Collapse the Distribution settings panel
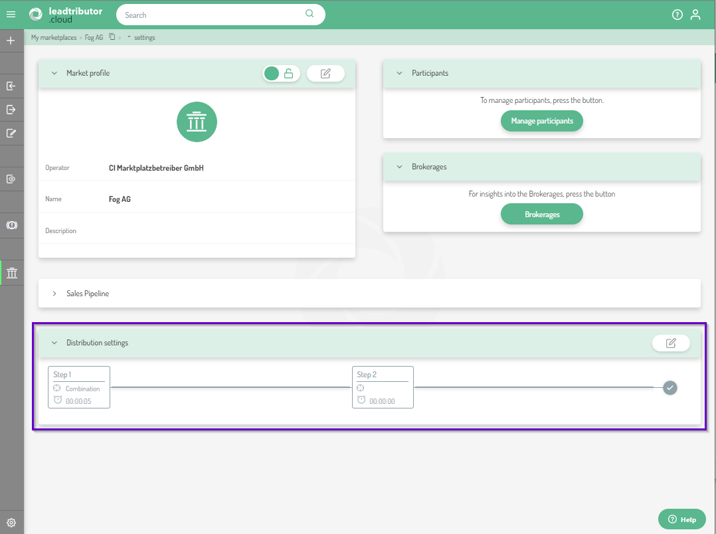 coord(54,343)
